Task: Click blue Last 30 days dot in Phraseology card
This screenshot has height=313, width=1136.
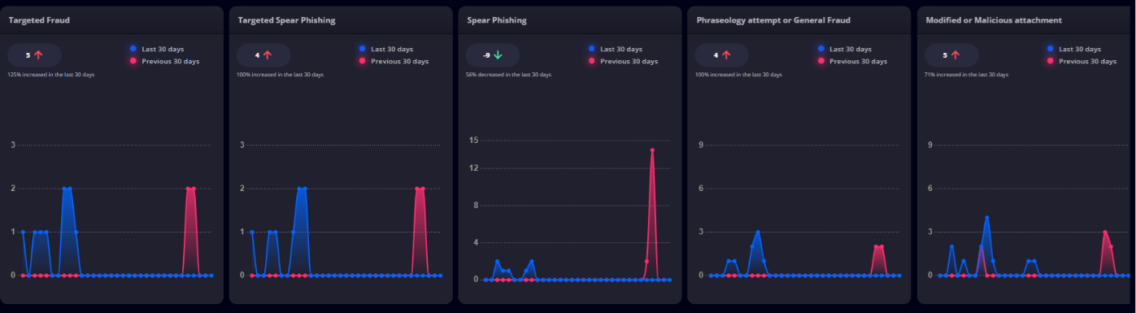Action: point(821,49)
